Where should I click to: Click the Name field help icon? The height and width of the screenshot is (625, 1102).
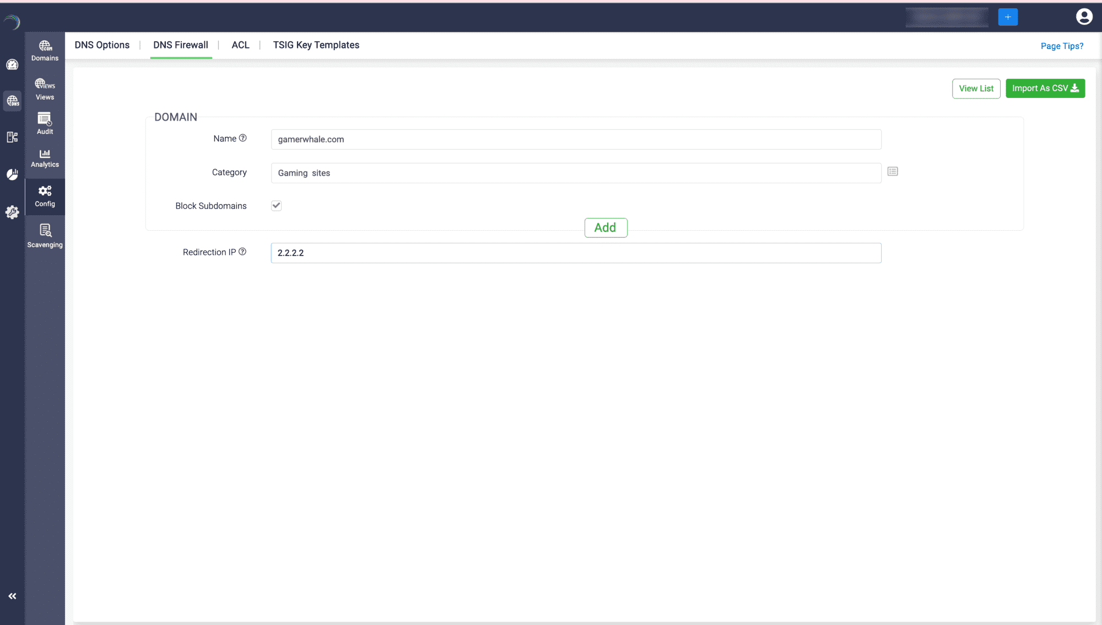242,138
